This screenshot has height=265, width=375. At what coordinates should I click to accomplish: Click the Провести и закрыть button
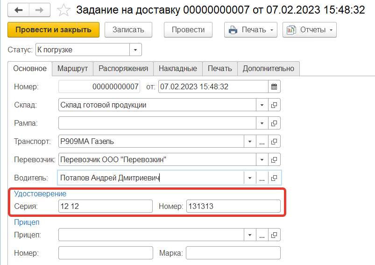(53, 29)
